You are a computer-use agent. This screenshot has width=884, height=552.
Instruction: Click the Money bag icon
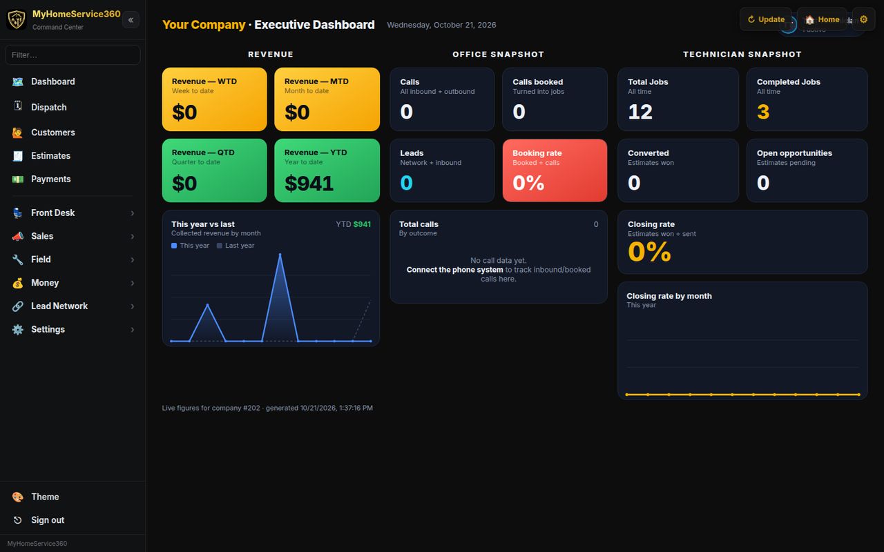(x=17, y=283)
